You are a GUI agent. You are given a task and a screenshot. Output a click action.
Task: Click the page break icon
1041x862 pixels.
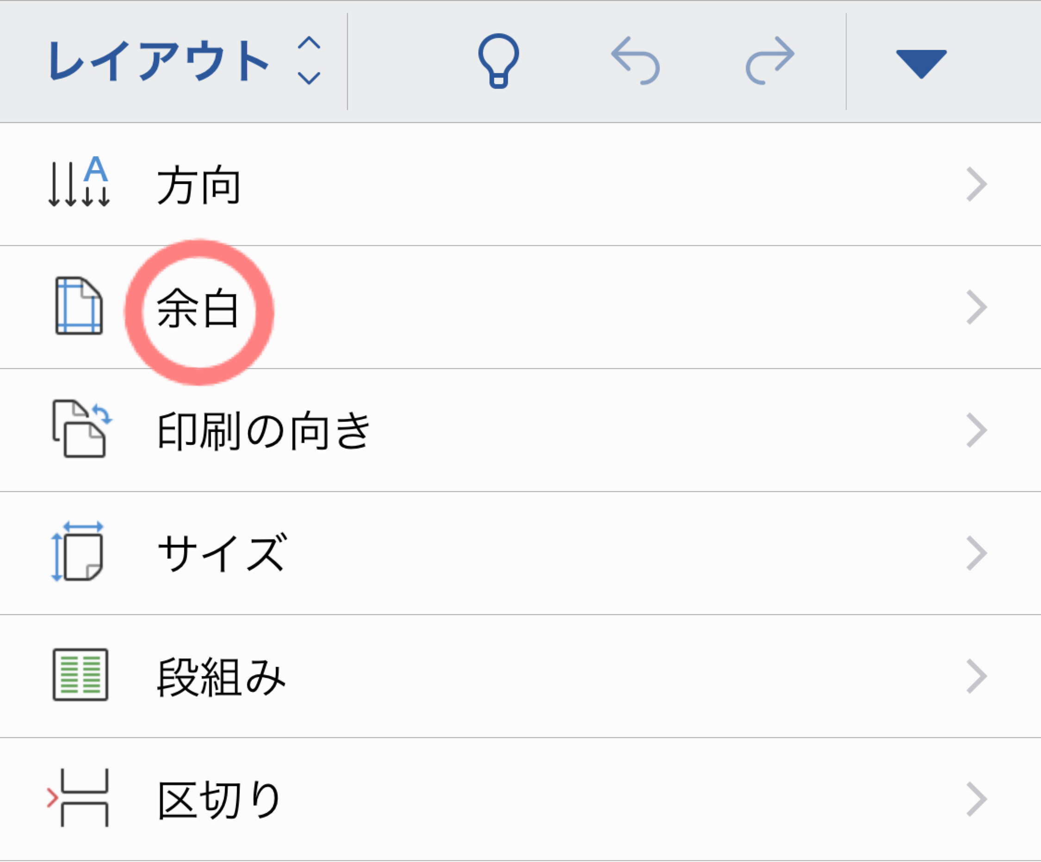click(78, 798)
